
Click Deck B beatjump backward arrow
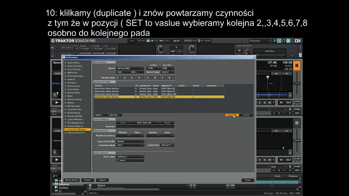(276, 73)
